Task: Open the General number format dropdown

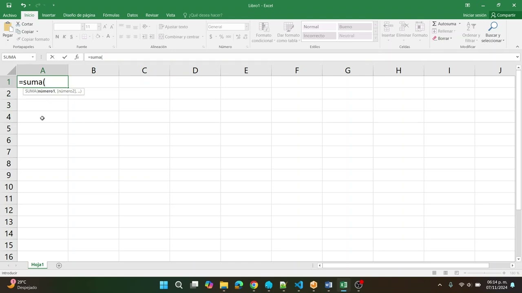Action: [246, 27]
